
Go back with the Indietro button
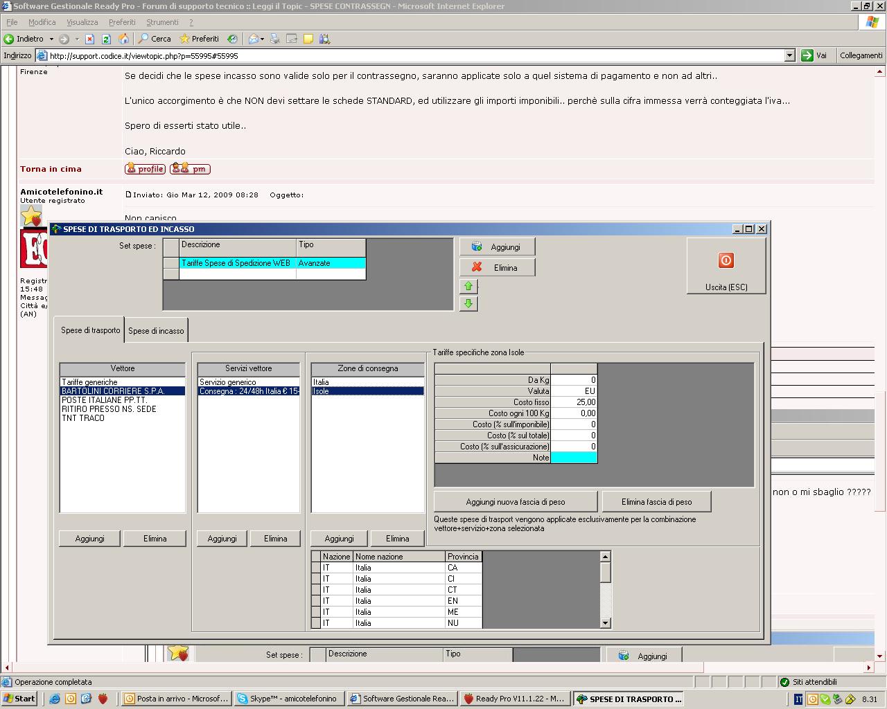pyautogui.click(x=24, y=39)
